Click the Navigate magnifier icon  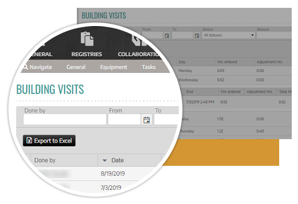(26, 67)
